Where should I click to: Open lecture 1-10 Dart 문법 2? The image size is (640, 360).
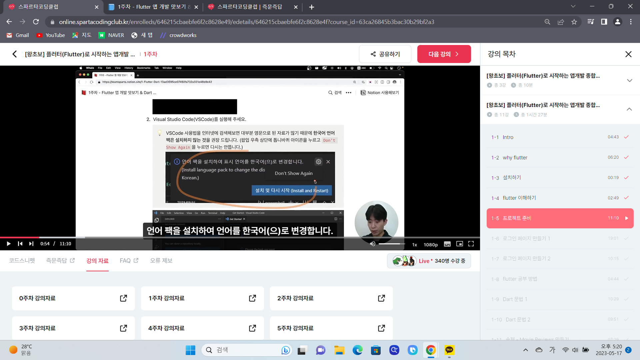coord(560,320)
